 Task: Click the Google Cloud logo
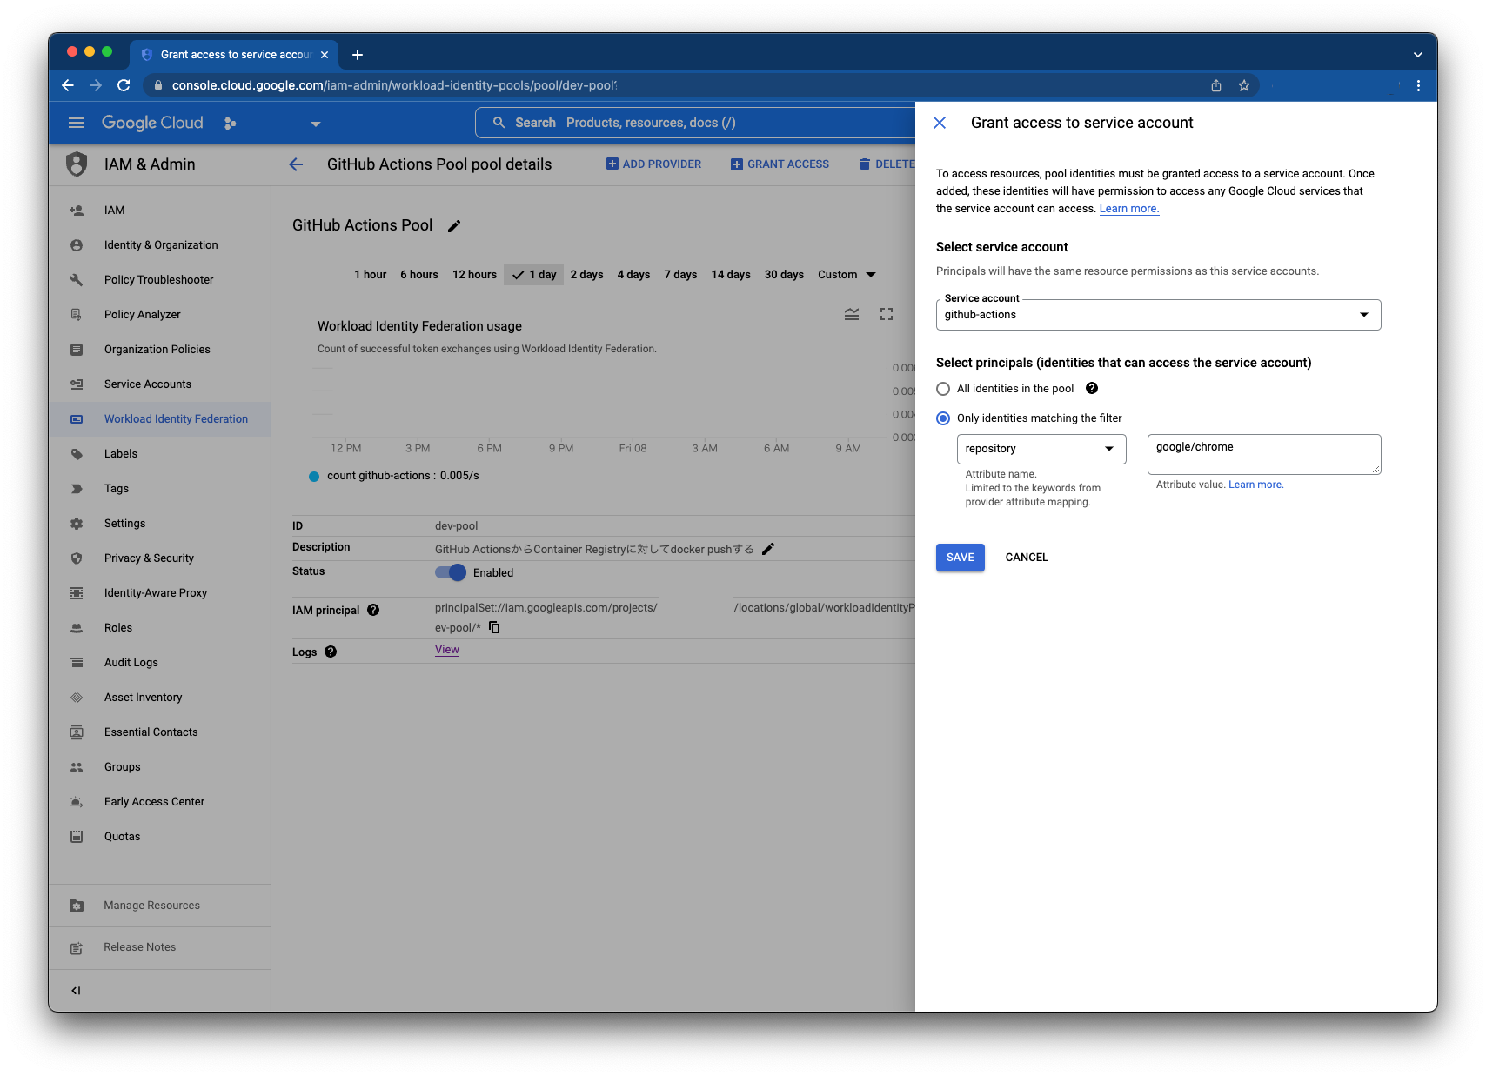[152, 123]
